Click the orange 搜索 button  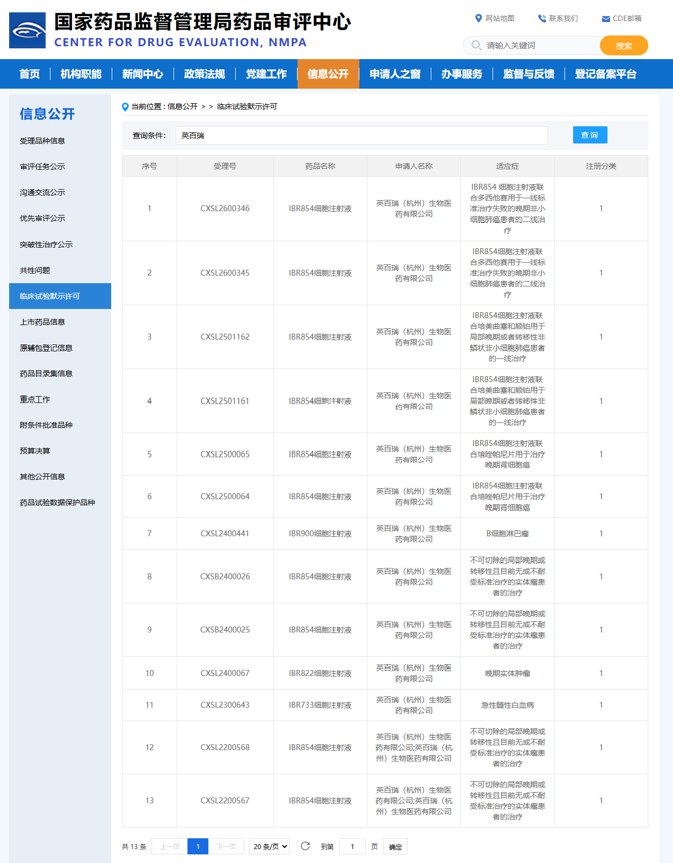click(624, 46)
